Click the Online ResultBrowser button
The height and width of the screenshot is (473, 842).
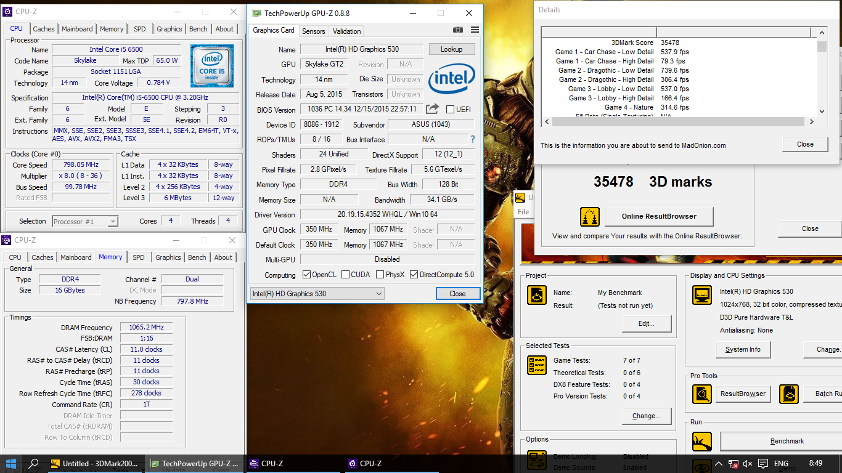[659, 217]
